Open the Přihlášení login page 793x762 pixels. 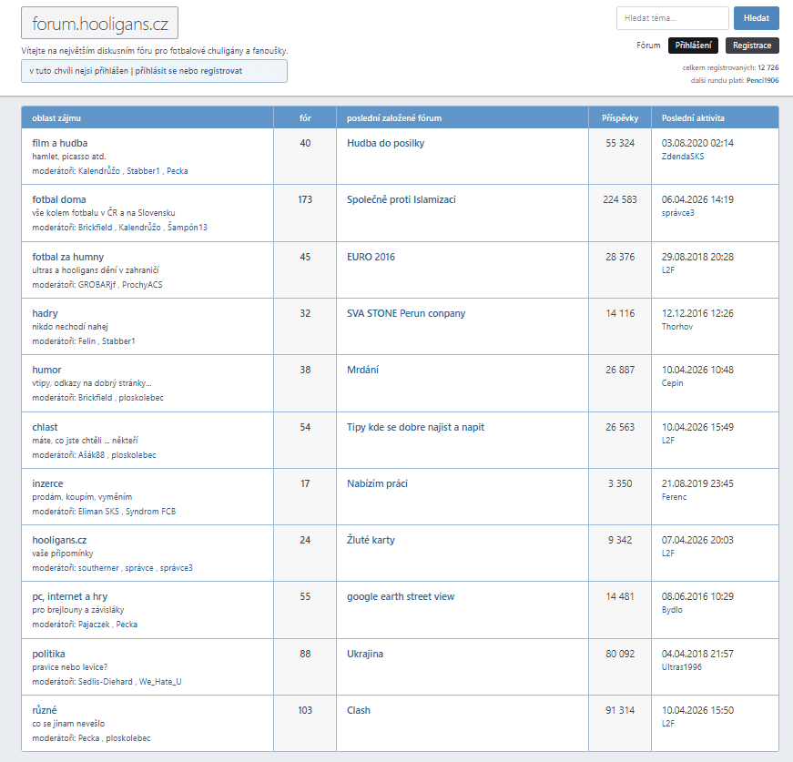[694, 46]
